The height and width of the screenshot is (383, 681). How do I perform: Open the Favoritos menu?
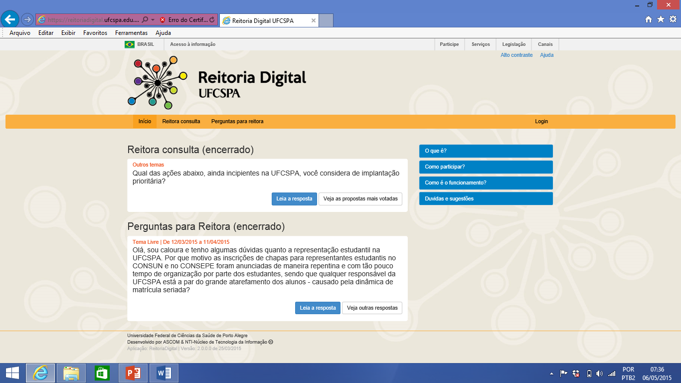[95, 33]
